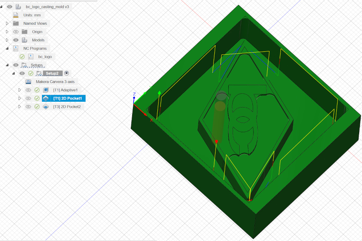Click the bc_logo_casting_mold v3 document icon
Viewport: 362px width, 241px height.
coord(18,7)
